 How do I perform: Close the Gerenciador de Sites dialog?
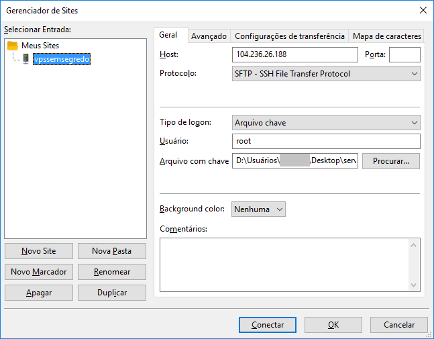[x=423, y=9]
